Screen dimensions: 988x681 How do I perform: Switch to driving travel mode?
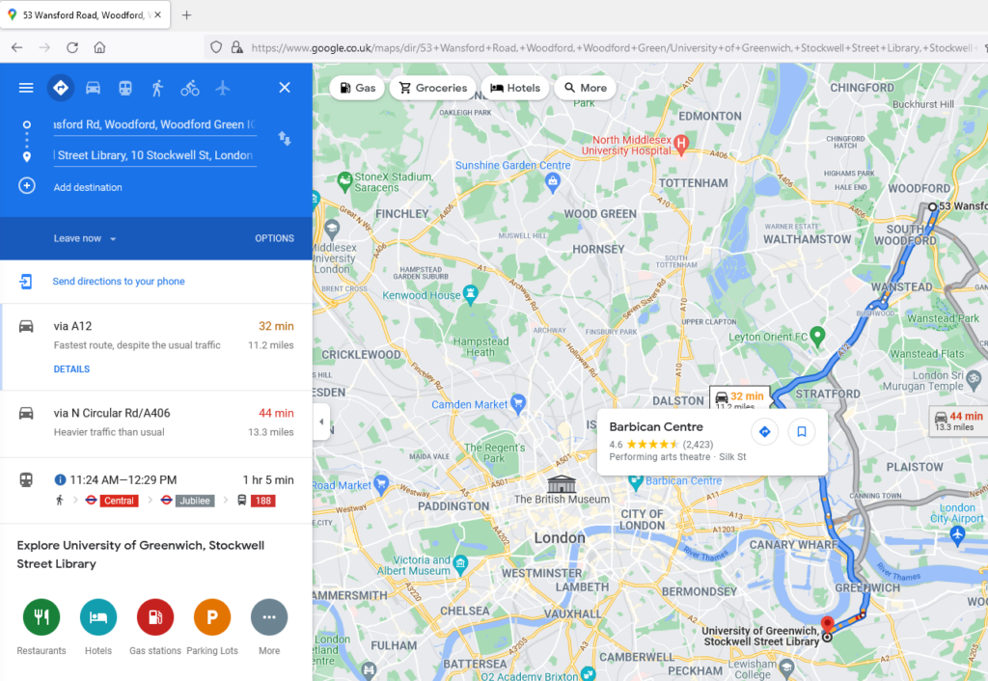pos(94,88)
